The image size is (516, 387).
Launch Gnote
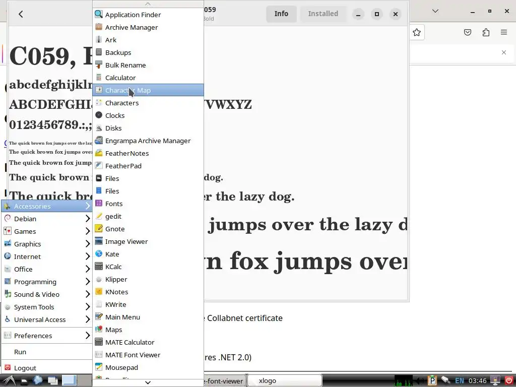pyautogui.click(x=148, y=229)
